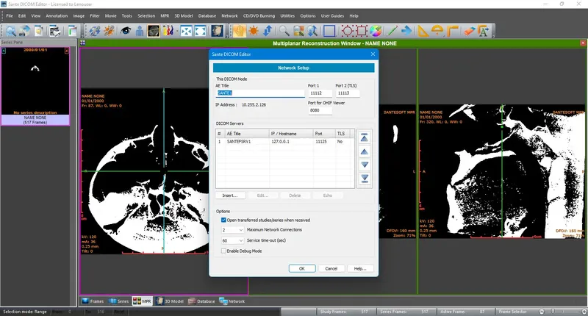Move server to top of list

pyautogui.click(x=364, y=137)
